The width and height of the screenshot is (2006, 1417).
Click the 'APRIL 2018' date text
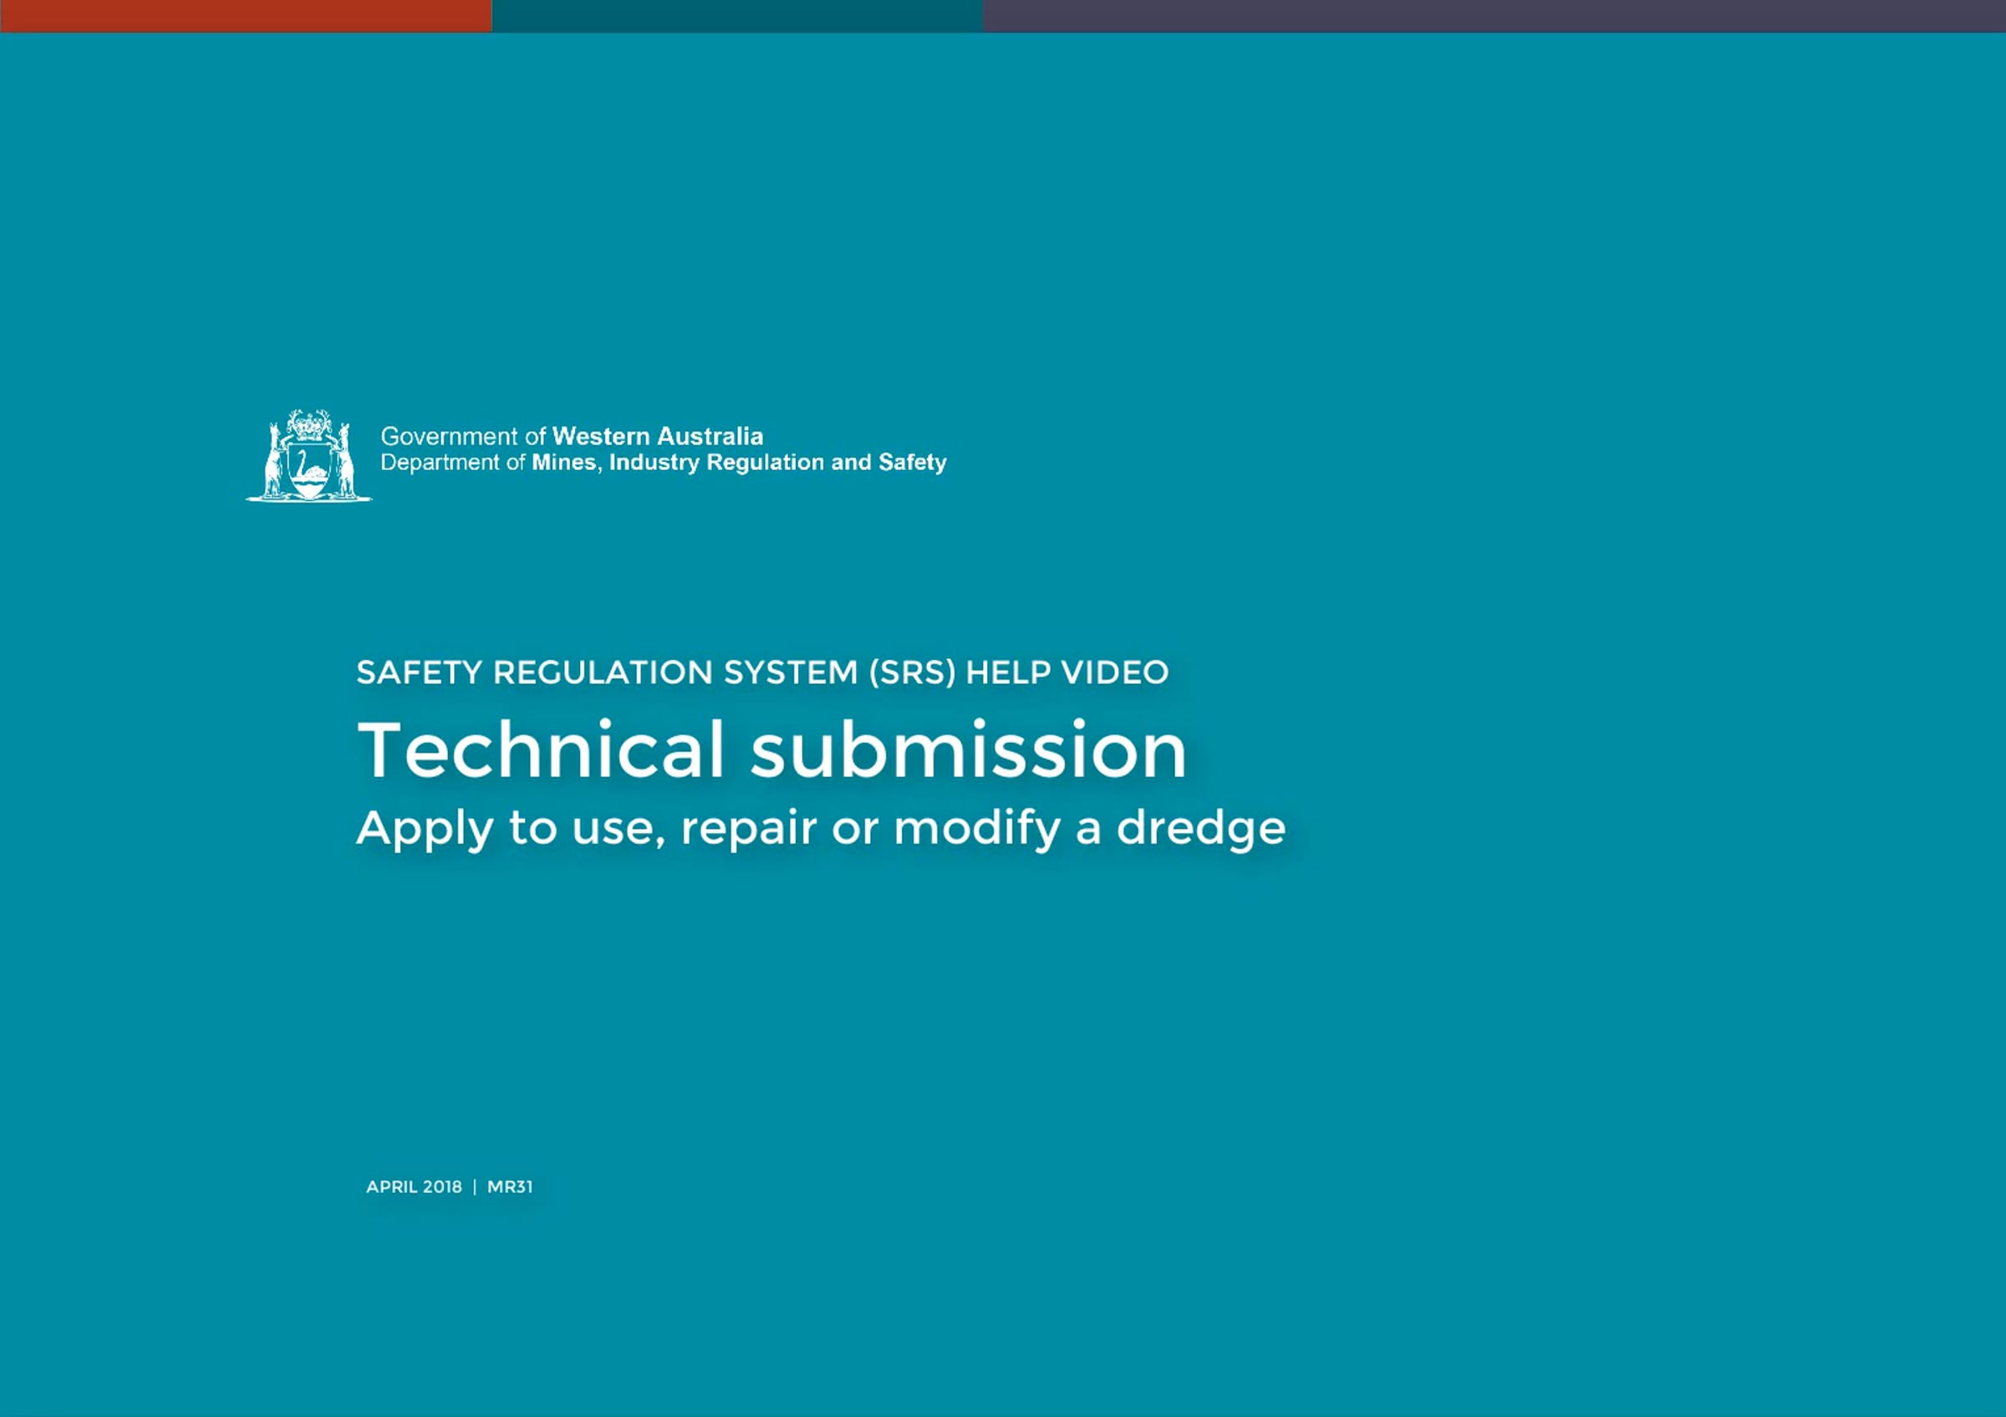pos(414,1186)
